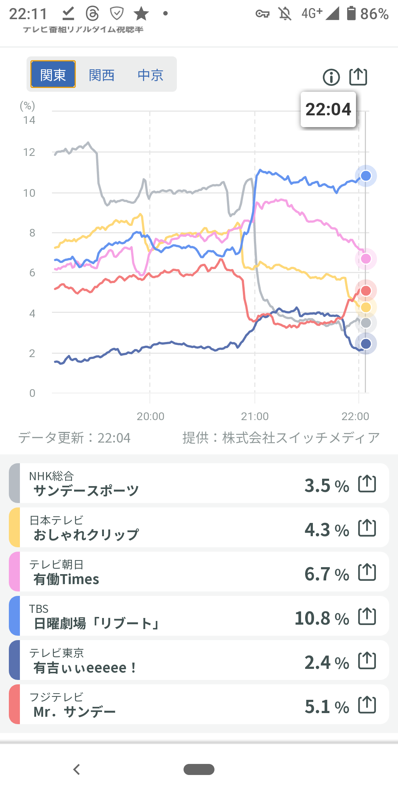Image resolution: width=398 pixels, height=796 pixels.
Task: Share the テレビ朝日 有働Times rating
Action: tap(367, 572)
